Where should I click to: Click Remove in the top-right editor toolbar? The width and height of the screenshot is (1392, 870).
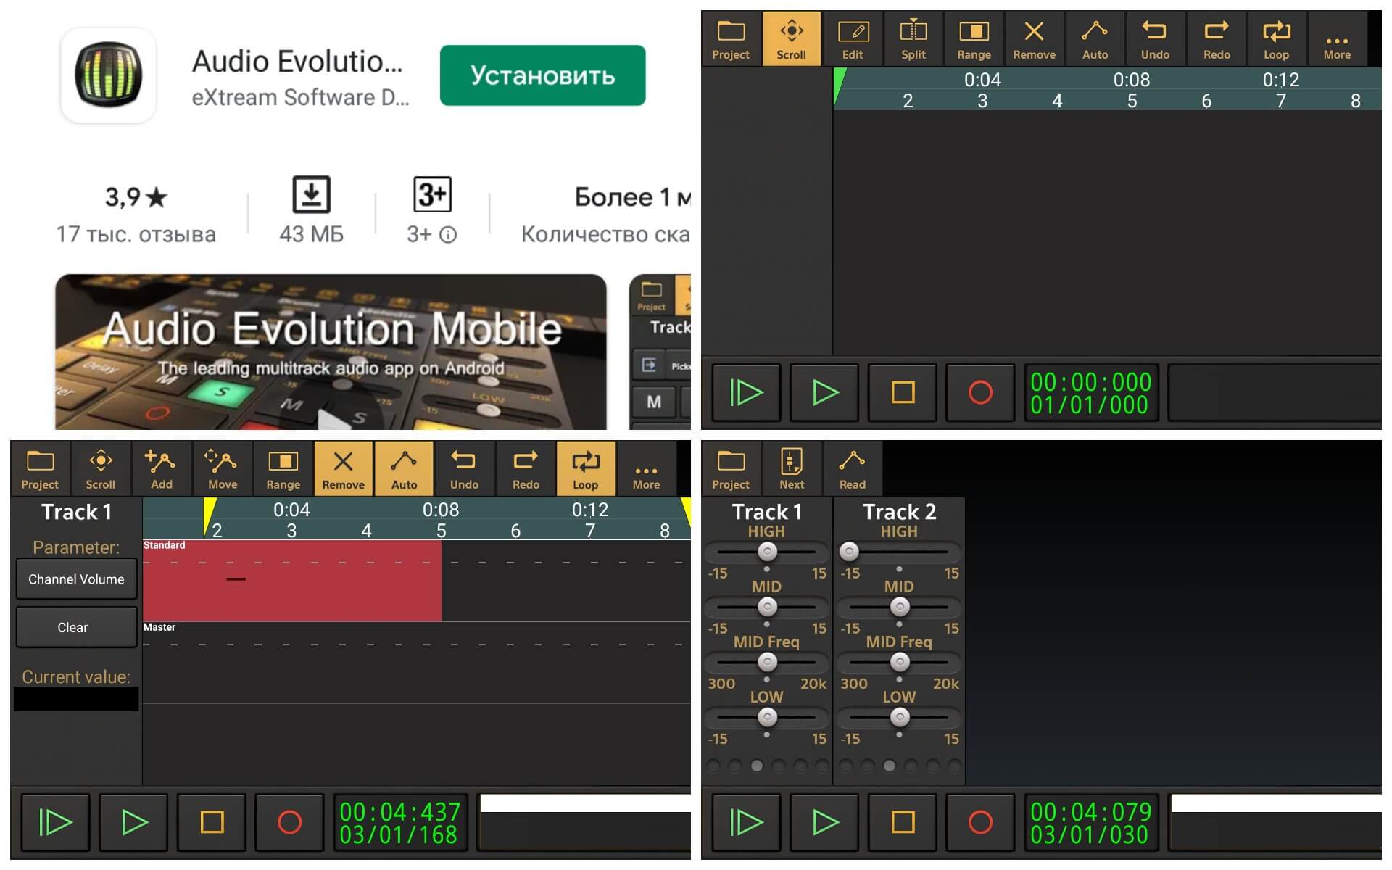(x=1035, y=39)
